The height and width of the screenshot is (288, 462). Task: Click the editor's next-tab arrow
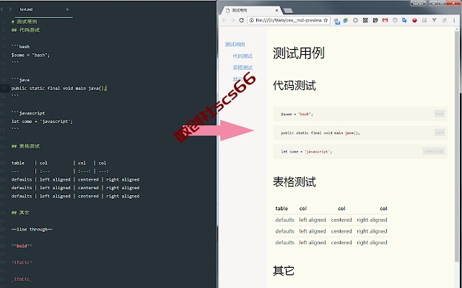(x=10, y=9)
